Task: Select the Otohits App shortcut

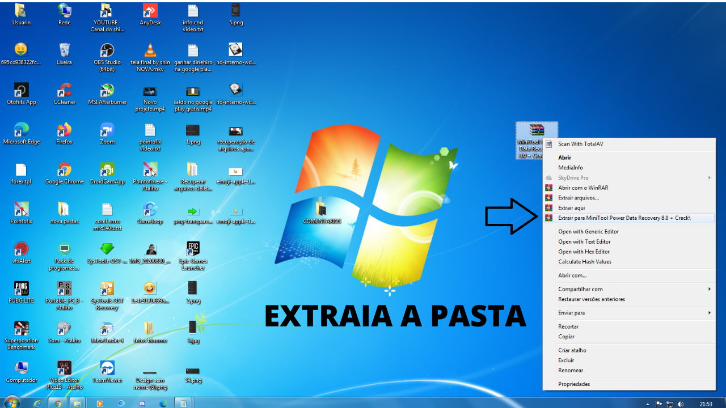Action: [21, 94]
